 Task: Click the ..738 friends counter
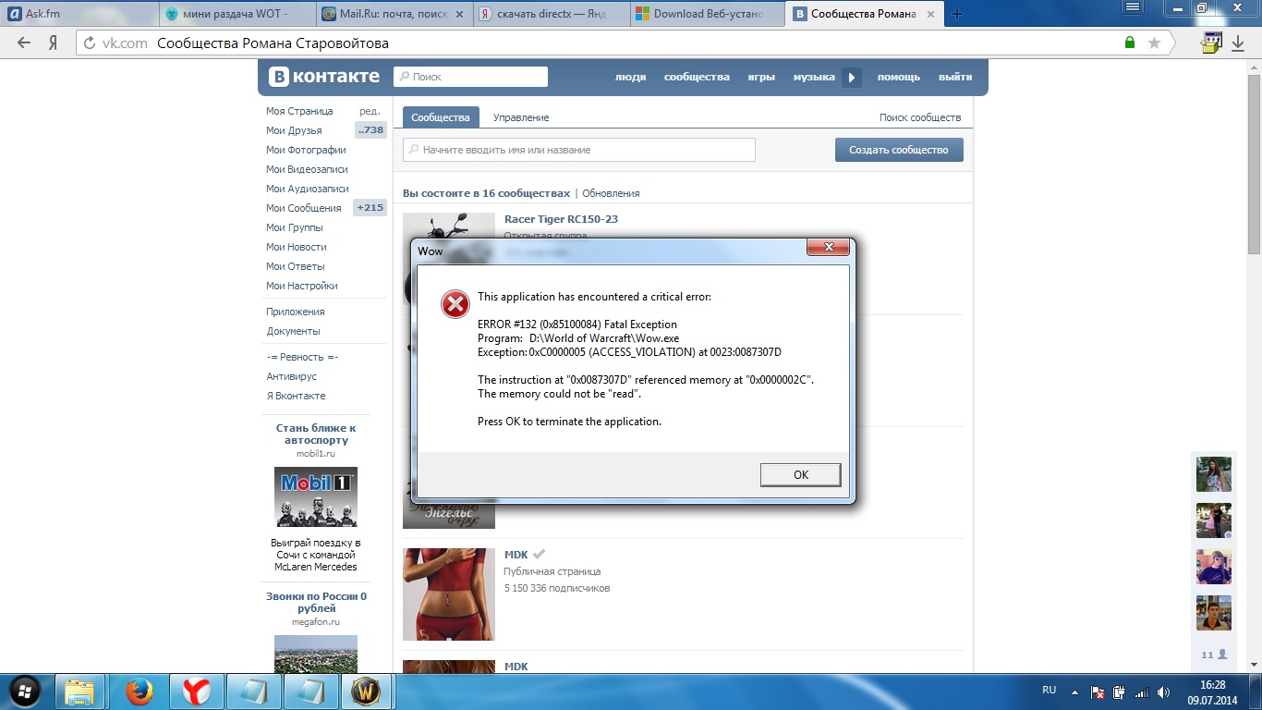tap(370, 130)
